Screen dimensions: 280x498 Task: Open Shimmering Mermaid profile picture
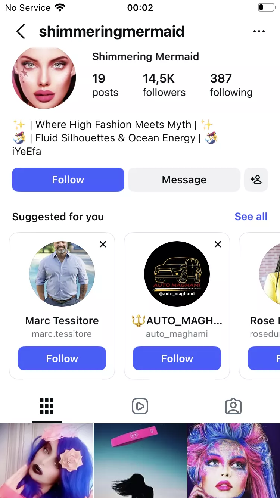point(44,77)
